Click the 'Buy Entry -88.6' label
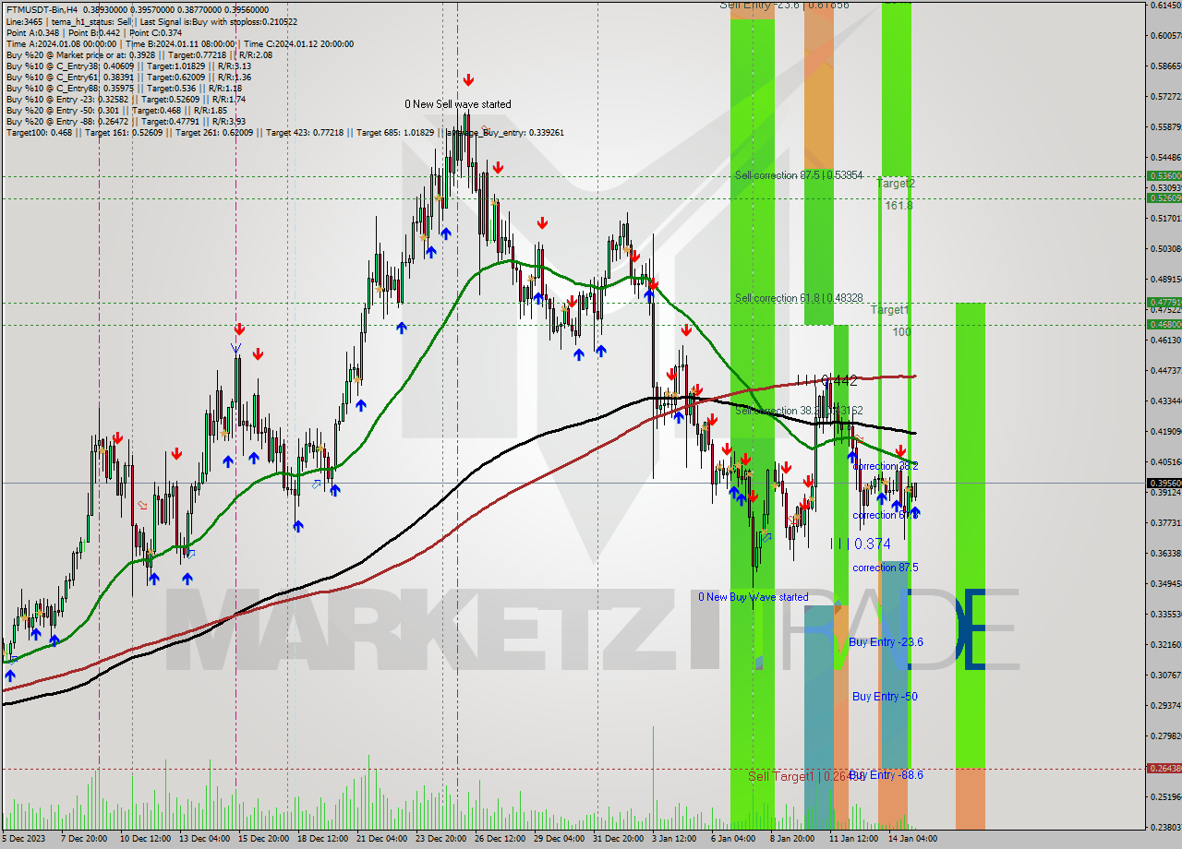 pos(886,774)
